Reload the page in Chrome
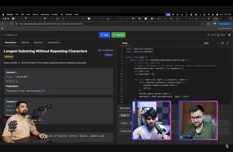The width and height of the screenshot is (233, 152). pyautogui.click(x=11, y=24)
